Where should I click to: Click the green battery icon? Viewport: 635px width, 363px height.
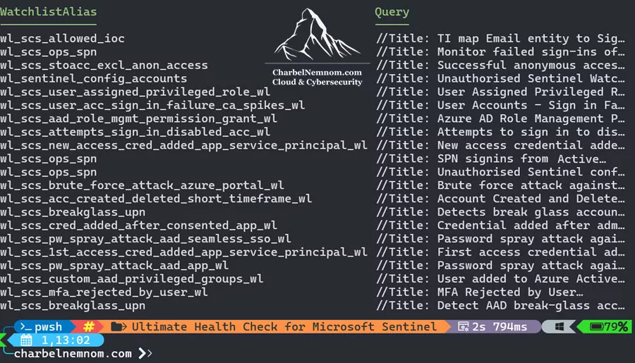point(596,326)
